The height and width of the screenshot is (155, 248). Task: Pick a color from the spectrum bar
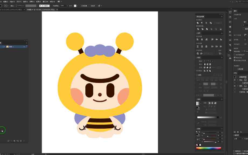(208, 148)
